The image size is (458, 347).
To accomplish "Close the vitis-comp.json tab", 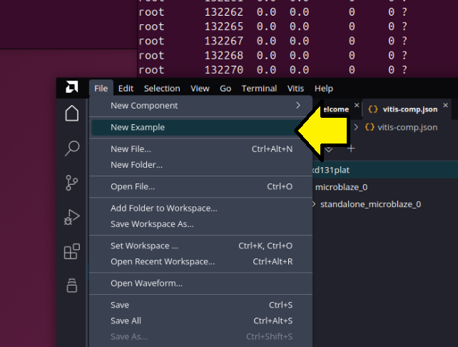I will [x=446, y=109].
